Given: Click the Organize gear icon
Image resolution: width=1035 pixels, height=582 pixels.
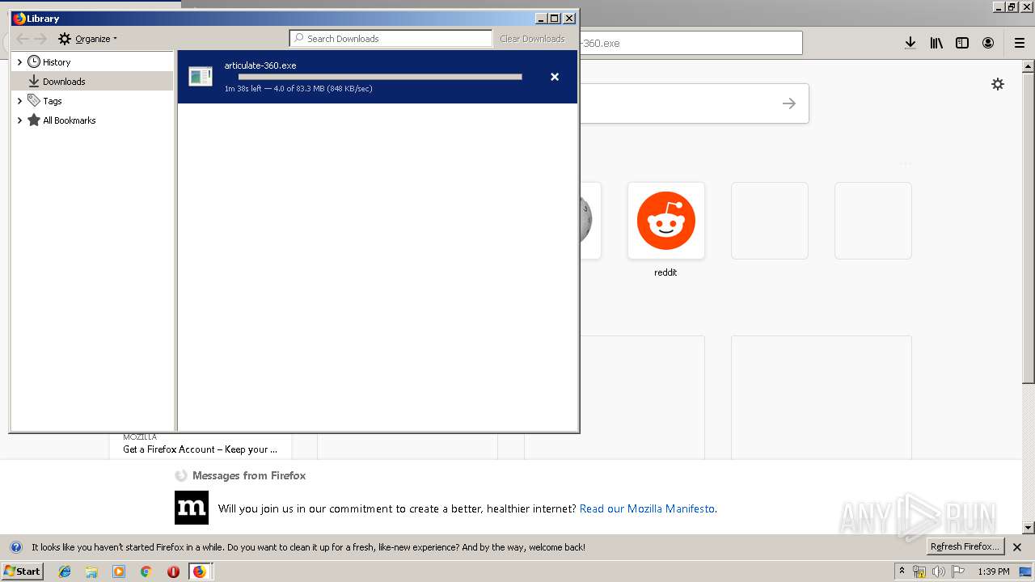Looking at the screenshot, I should [x=65, y=39].
